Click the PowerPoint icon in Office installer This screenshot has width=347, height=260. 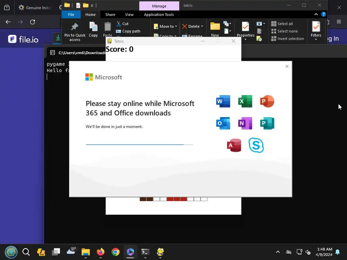point(267,101)
